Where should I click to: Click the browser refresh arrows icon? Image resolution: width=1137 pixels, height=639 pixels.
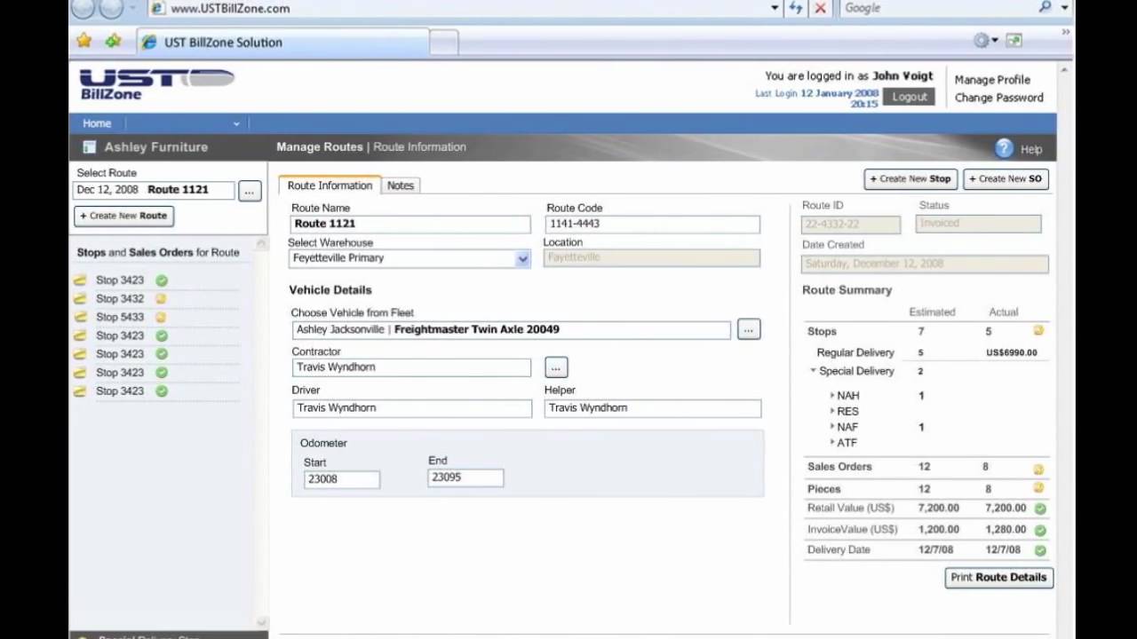[796, 8]
